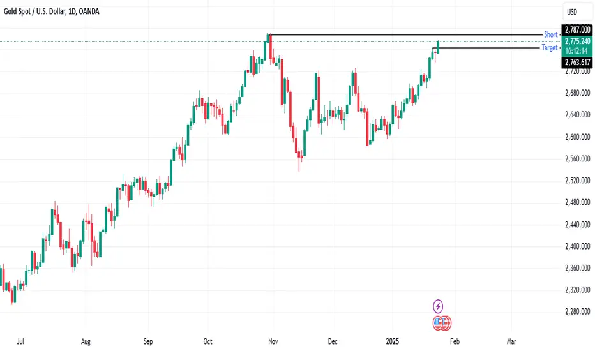Click the 16:12:14 countdown timer label

[577, 51]
